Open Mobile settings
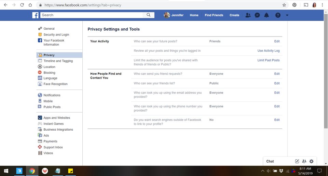Screen dimensions: 328x176 point(48,101)
